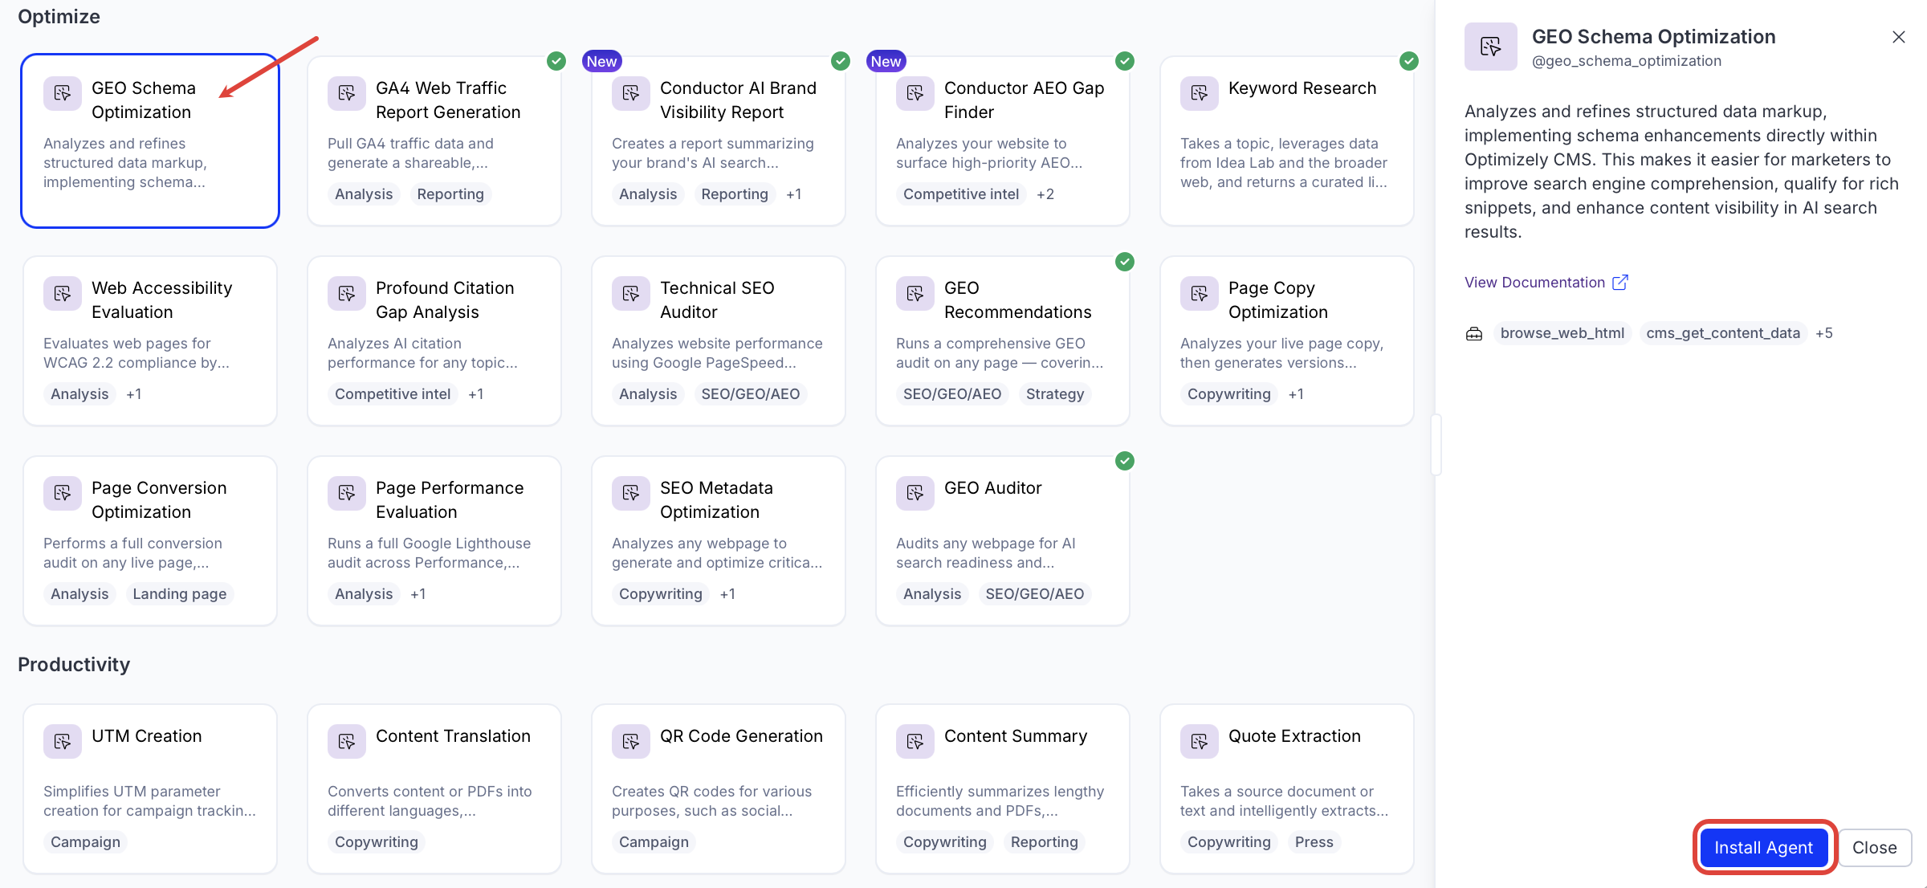Open the GEO Auditor card title

coord(992,488)
